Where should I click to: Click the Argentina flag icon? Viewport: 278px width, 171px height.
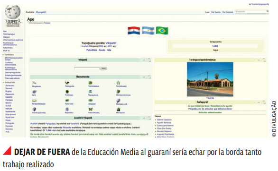[148, 31]
